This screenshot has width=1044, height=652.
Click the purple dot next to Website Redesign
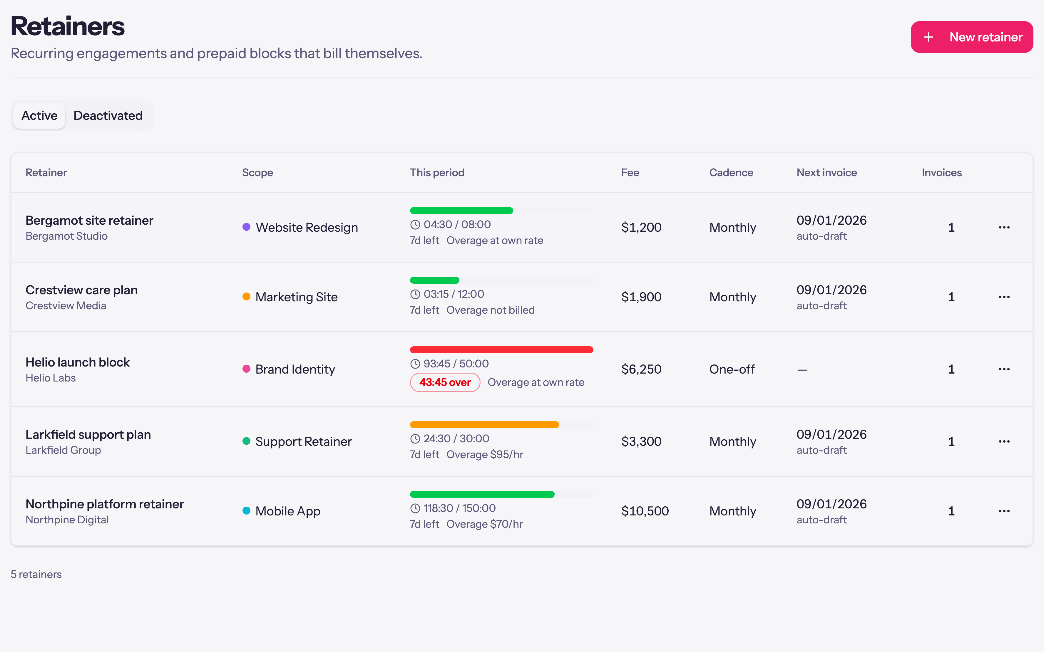point(246,227)
